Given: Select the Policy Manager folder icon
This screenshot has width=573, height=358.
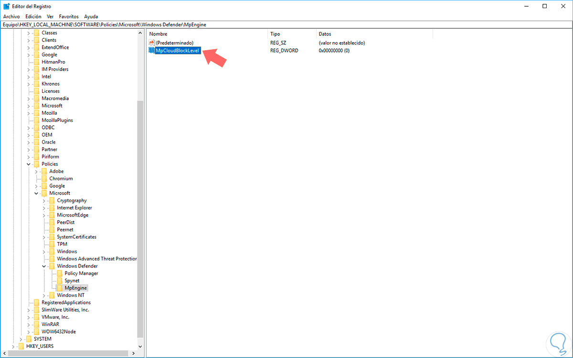Looking at the screenshot, I should [60, 273].
